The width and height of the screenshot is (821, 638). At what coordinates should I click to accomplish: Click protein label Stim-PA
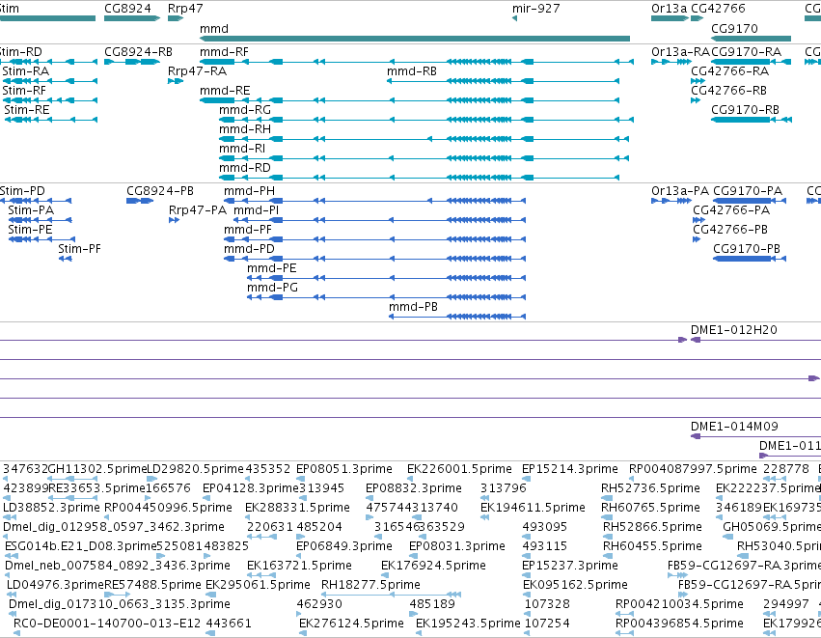[x=31, y=210]
